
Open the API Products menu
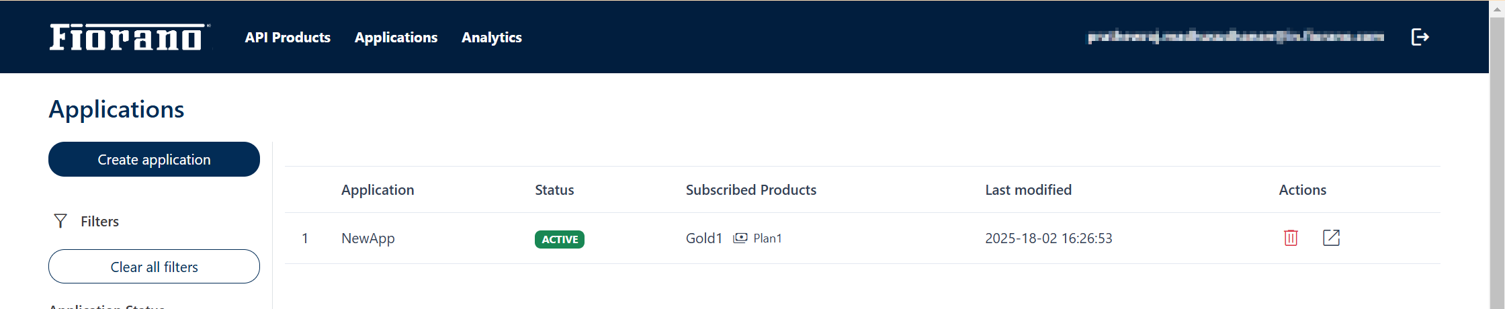click(x=288, y=38)
